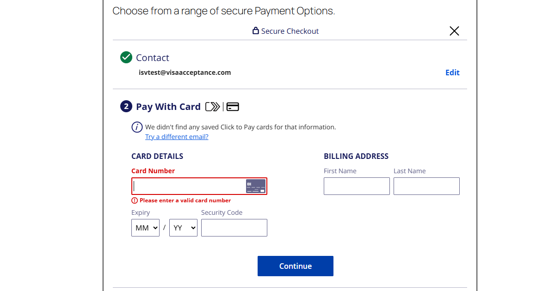555x291 pixels.
Task: Dismiss the checkout with the X button
Action: click(x=454, y=30)
